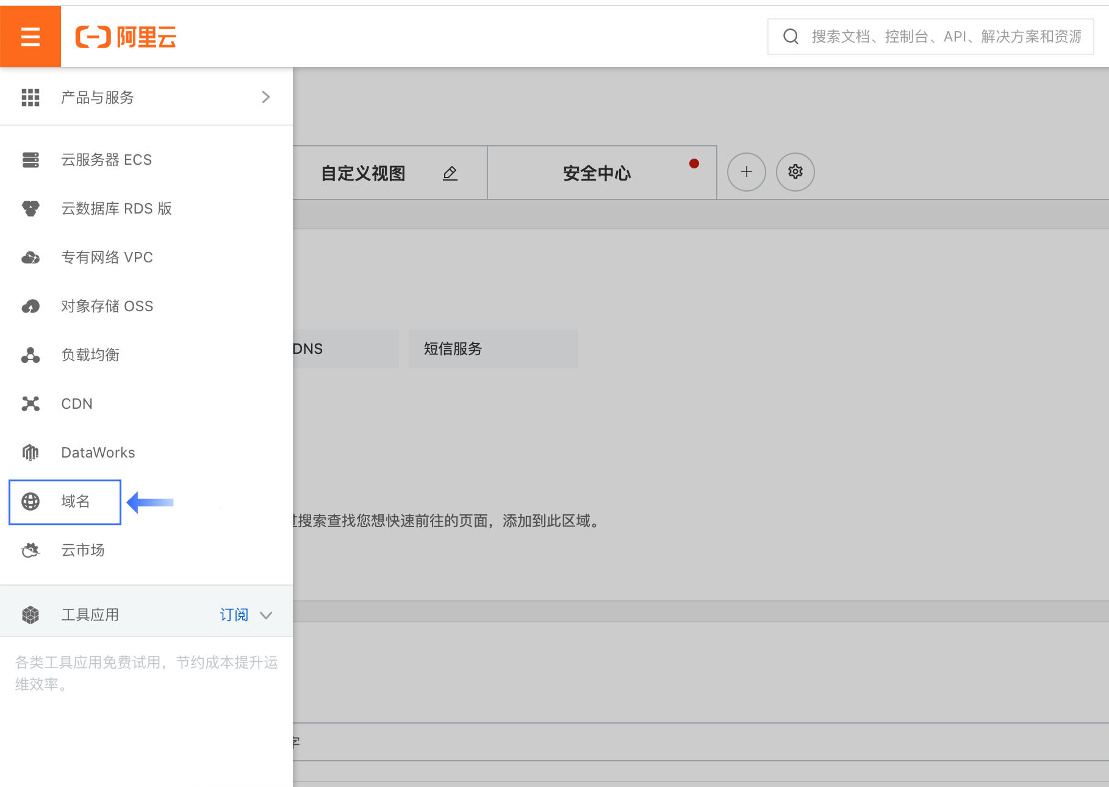Click the Alibaba Cloud logo

[x=126, y=37]
